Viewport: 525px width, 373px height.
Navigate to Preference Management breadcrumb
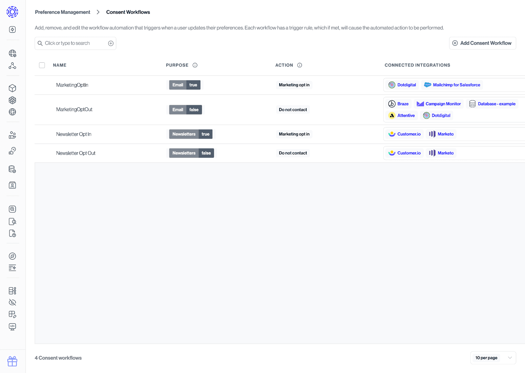pos(62,12)
